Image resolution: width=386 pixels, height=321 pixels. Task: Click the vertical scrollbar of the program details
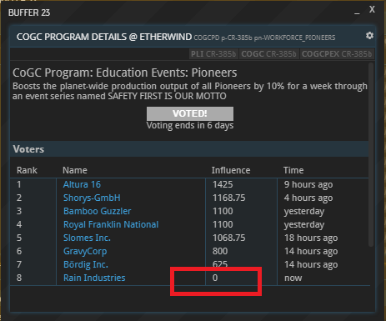coord(371,154)
